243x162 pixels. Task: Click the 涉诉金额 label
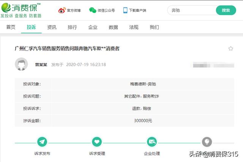32,121
